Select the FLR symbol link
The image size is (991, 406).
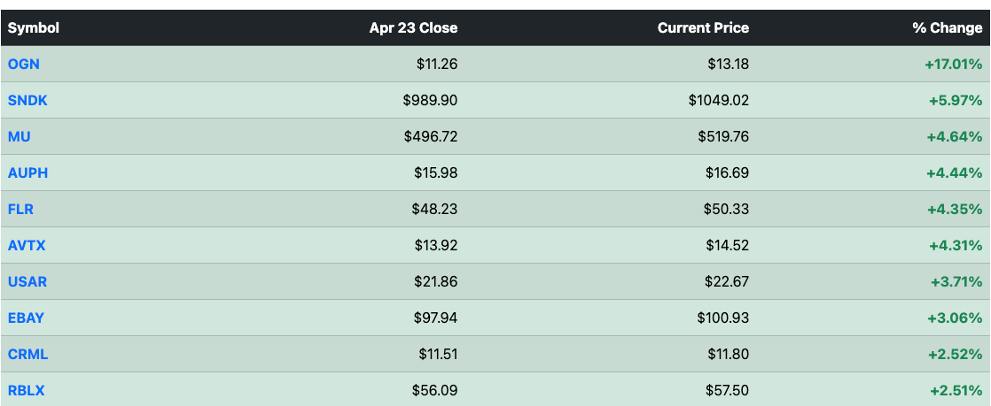(21, 209)
